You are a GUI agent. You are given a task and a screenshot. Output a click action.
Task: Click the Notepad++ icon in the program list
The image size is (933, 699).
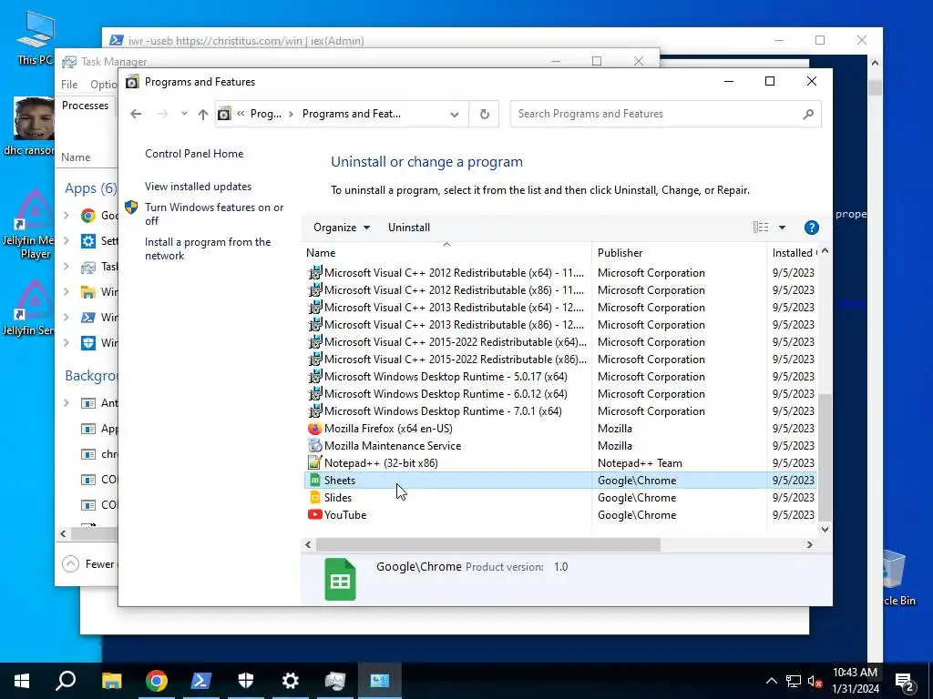(x=314, y=463)
